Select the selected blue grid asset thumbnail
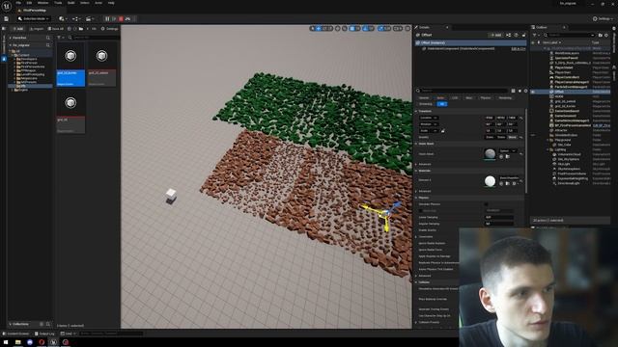 click(70, 65)
